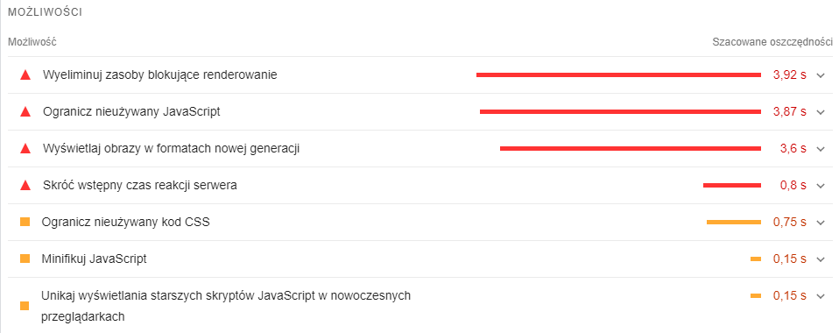Viewport: 839px width, 333px height.
Task: Expand chevron on the legacy JavaScript row
Action: tap(821, 295)
